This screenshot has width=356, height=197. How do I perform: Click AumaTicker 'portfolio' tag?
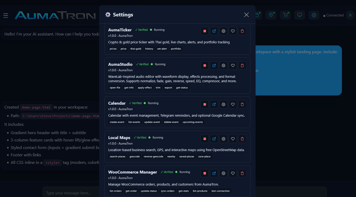pyautogui.click(x=176, y=49)
